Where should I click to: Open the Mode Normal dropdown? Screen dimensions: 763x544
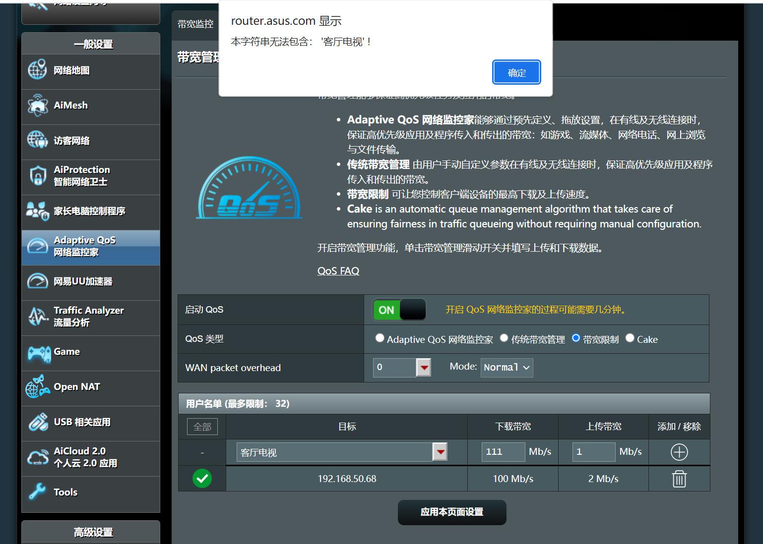click(x=507, y=368)
